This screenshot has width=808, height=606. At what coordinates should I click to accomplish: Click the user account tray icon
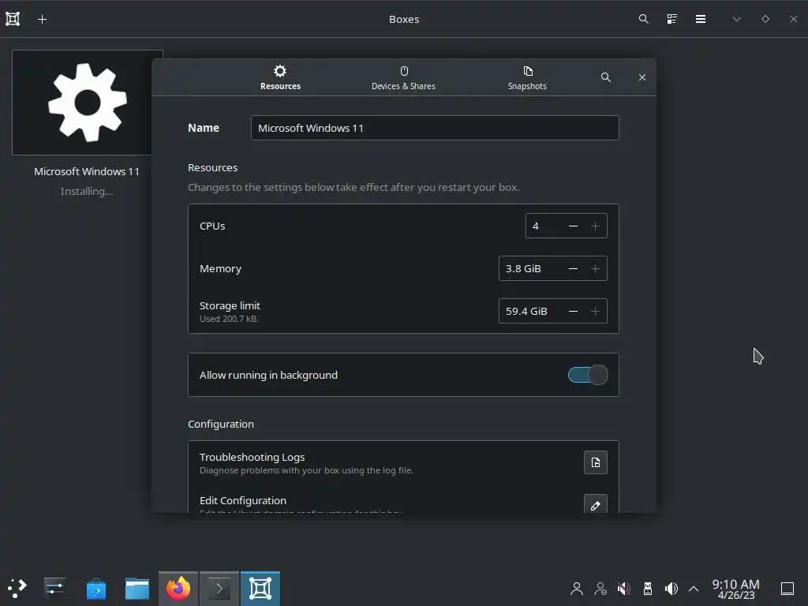[x=577, y=589]
